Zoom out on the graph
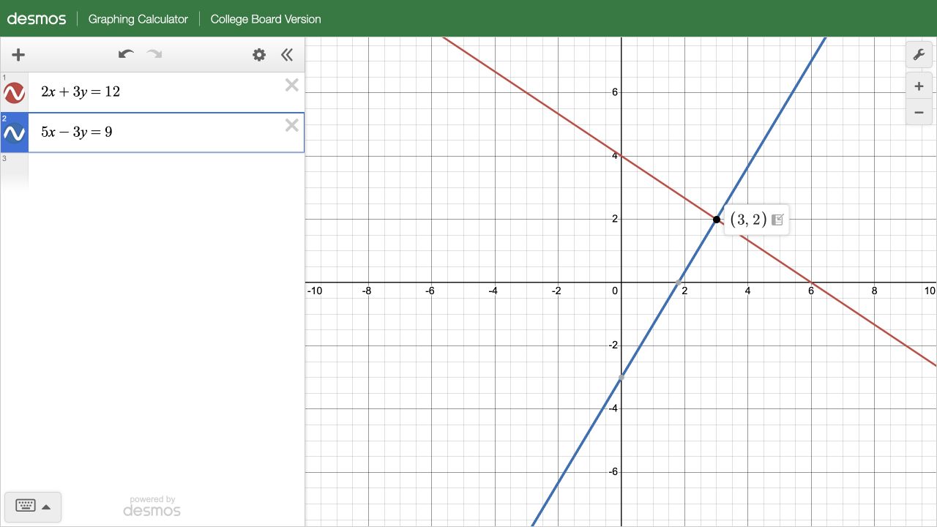The height and width of the screenshot is (527, 937). point(919,112)
